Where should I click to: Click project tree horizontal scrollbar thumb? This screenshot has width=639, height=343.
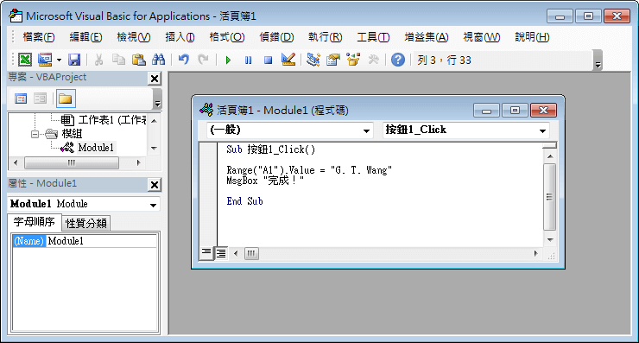(x=72, y=162)
